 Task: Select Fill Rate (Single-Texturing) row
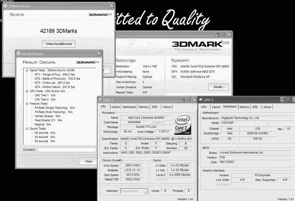(x=55, y=108)
